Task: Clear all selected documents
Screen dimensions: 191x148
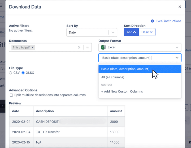Action: click(x=79, y=47)
